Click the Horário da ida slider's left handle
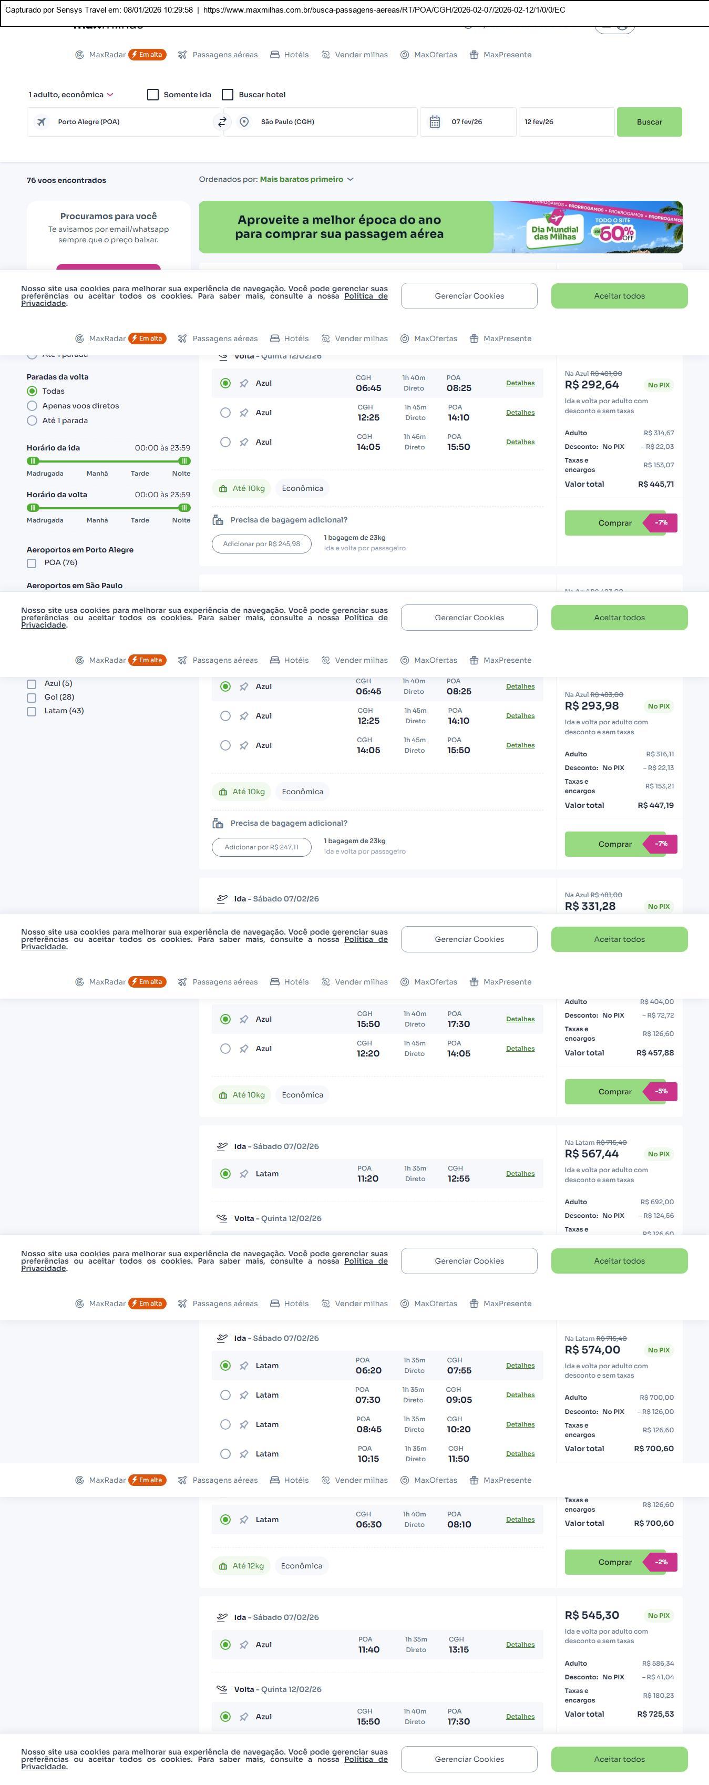The width and height of the screenshot is (709, 1785). (x=33, y=461)
